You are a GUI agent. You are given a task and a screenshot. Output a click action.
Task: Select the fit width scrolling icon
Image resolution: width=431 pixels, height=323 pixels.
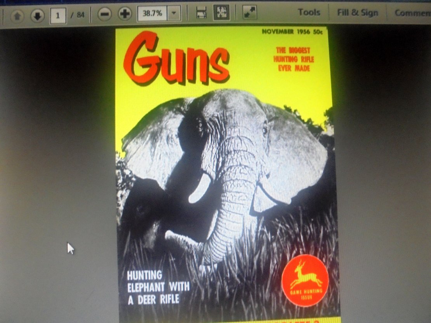tap(201, 13)
